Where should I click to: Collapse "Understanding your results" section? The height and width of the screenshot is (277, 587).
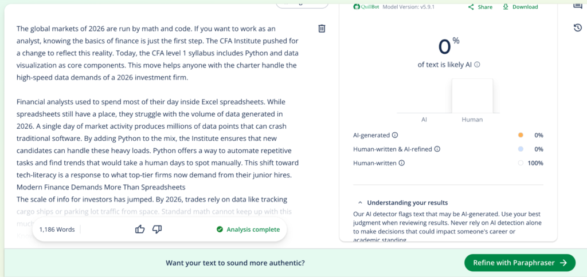tap(359, 203)
